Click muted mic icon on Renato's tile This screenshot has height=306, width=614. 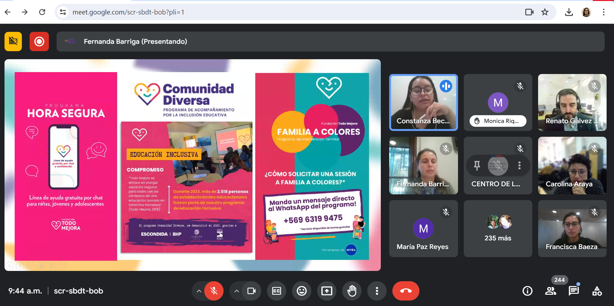coord(594,86)
